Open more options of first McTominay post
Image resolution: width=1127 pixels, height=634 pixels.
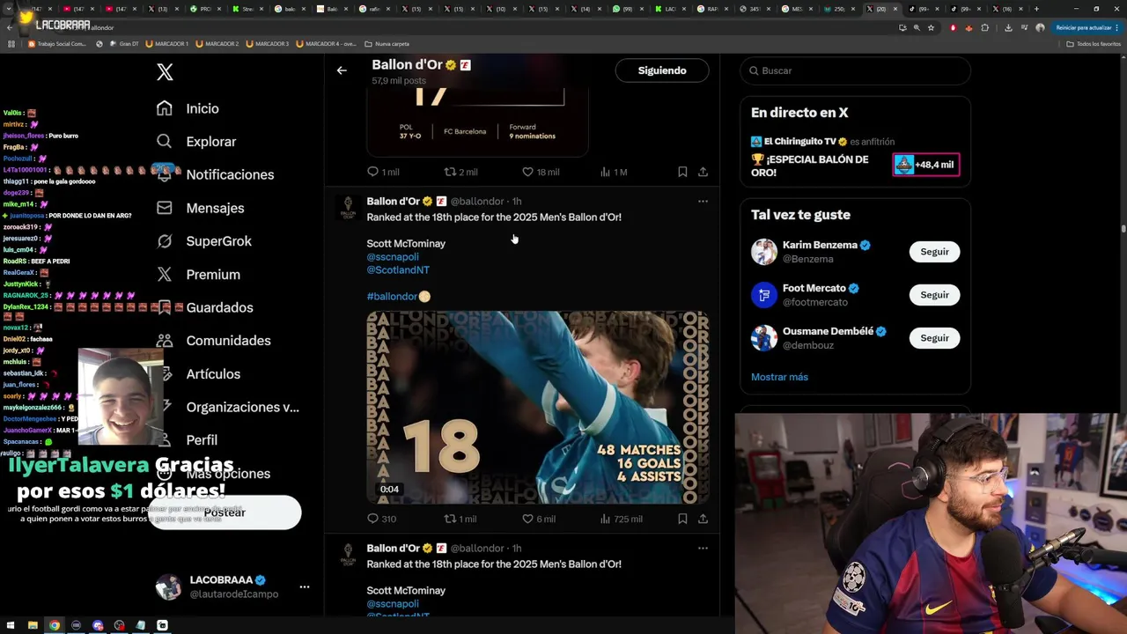(x=703, y=202)
